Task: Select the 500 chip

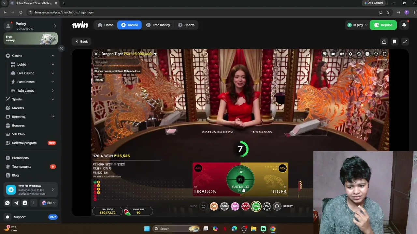Action: (246, 206)
